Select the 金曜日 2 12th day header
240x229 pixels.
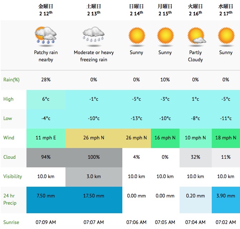pos(46,10)
